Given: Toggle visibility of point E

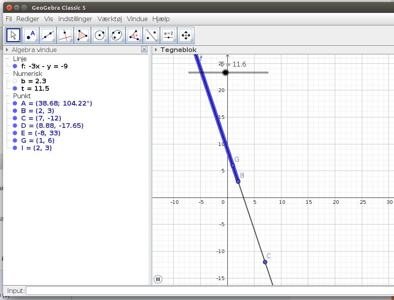Looking at the screenshot, I should (15, 133).
